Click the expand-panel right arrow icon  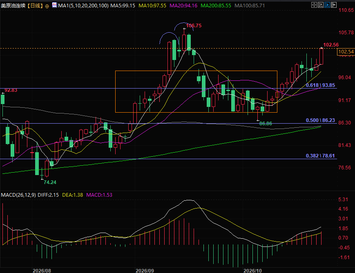[x=334, y=5]
